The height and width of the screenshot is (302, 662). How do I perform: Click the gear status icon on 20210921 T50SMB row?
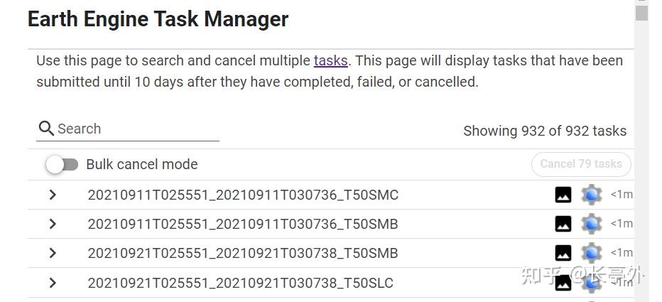coord(591,253)
